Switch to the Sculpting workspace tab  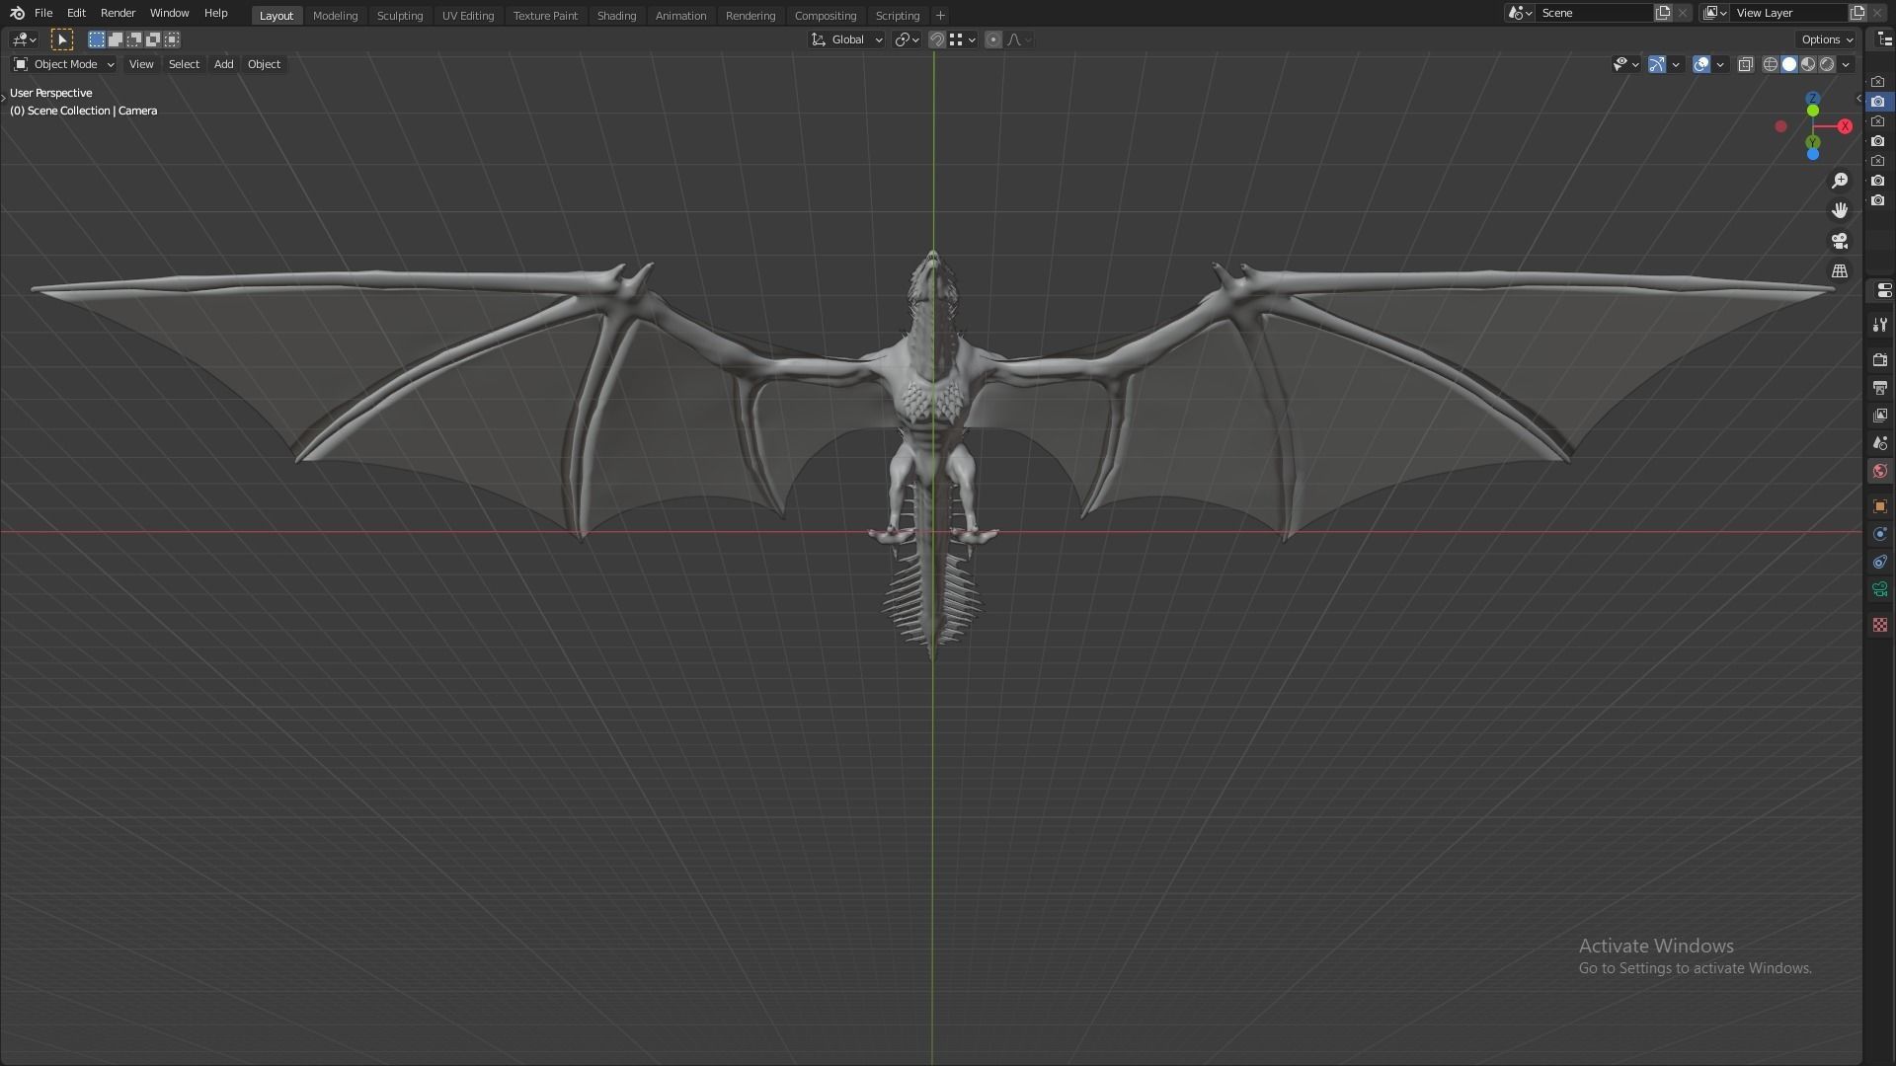[x=399, y=16]
